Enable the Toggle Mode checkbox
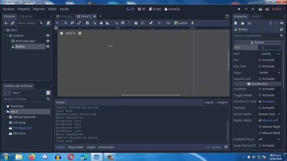 pyautogui.click(x=260, y=95)
